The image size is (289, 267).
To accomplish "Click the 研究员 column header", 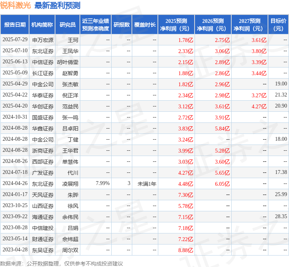I will pos(67,25).
